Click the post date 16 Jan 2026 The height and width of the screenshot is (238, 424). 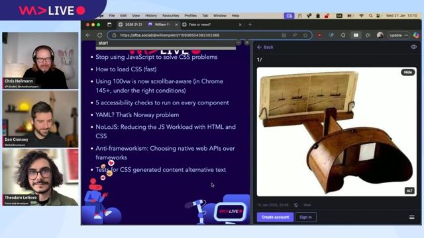click(272, 205)
